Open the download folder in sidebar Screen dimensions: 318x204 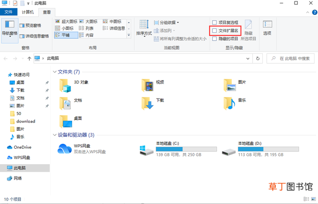coord(23,121)
